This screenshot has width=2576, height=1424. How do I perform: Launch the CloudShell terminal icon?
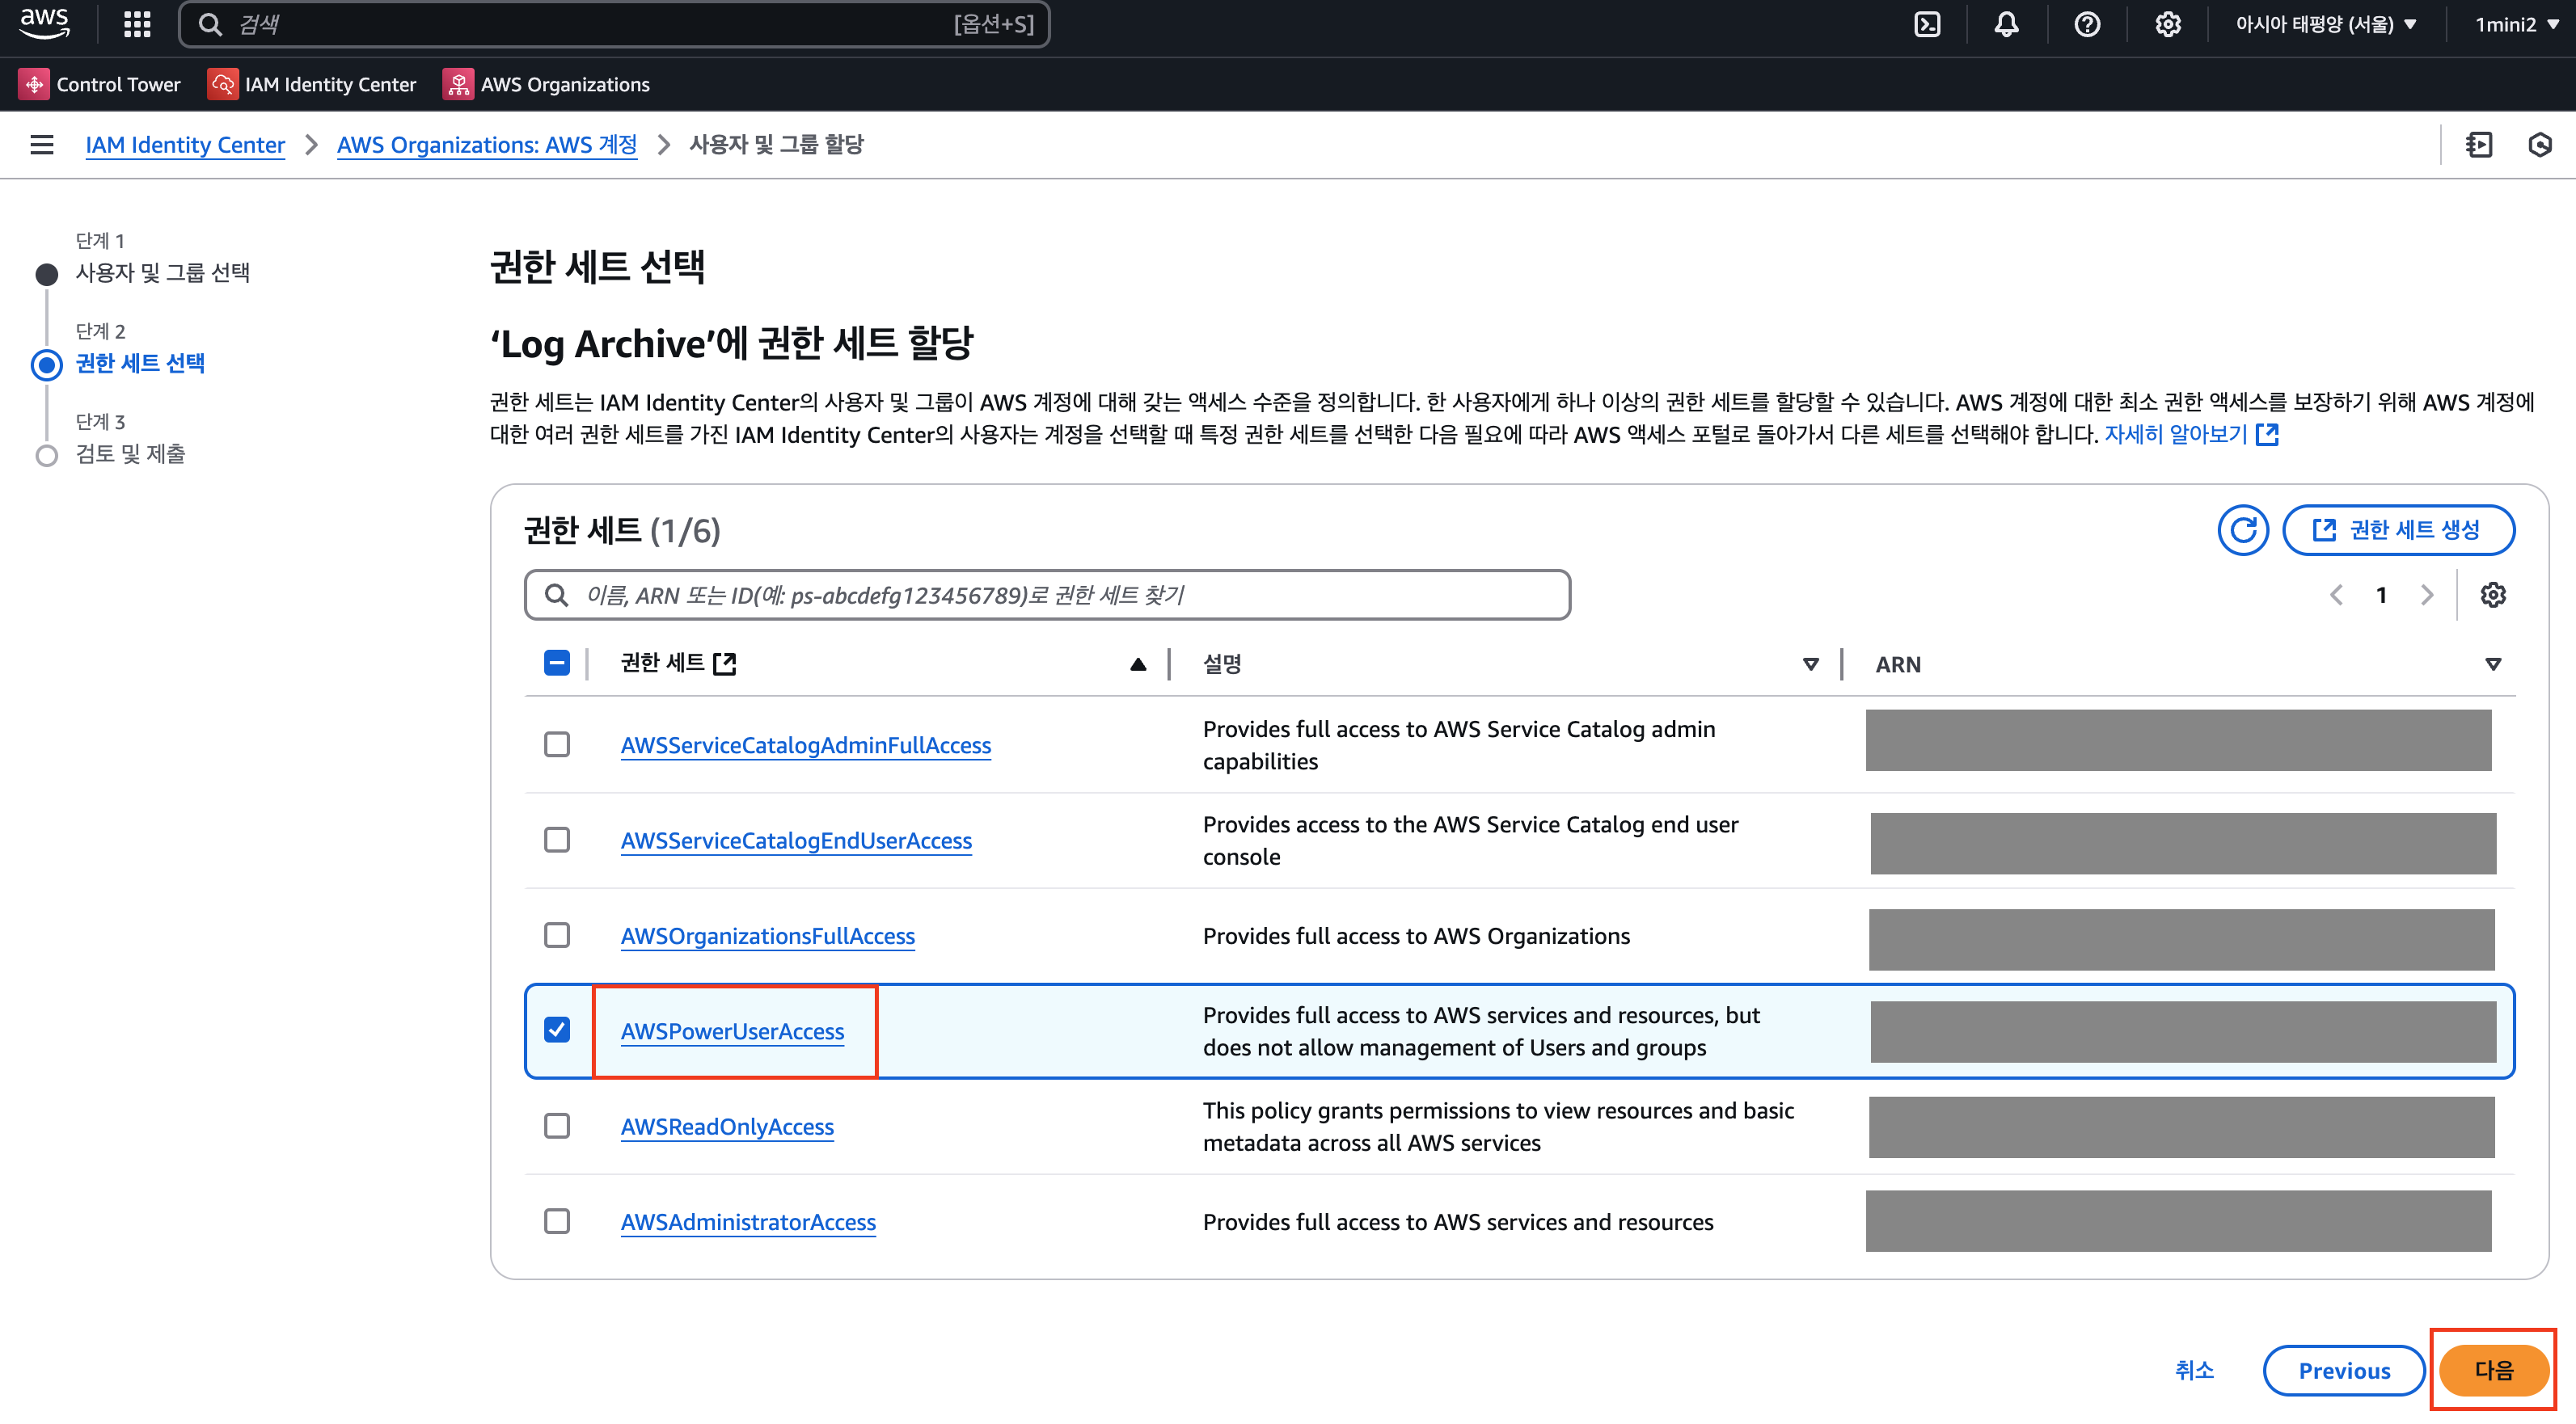pos(1926,24)
